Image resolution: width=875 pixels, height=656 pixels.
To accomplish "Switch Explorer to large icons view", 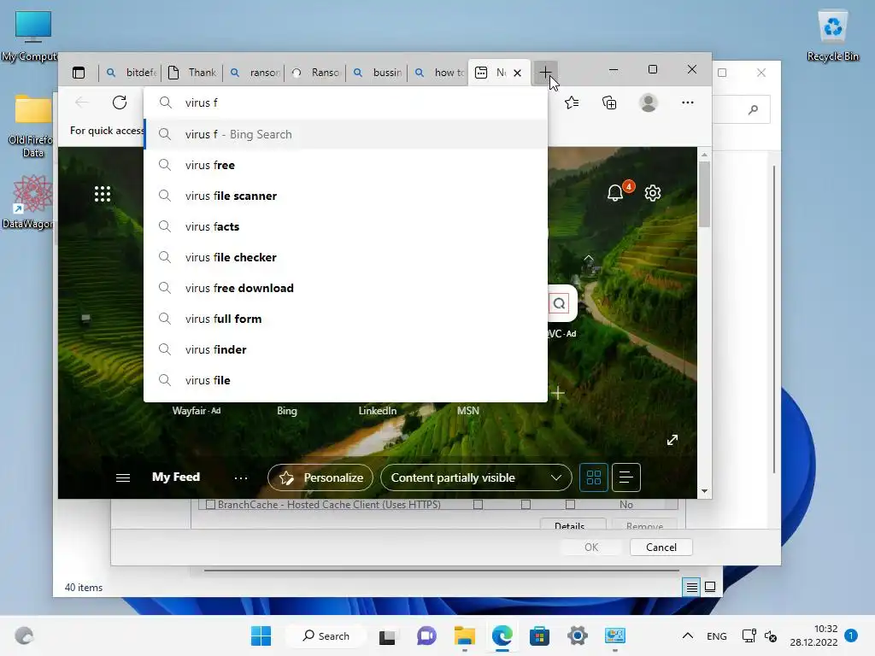I will coord(710,587).
